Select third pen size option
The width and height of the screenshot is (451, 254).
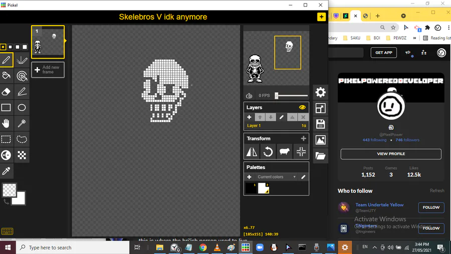(x=18, y=47)
